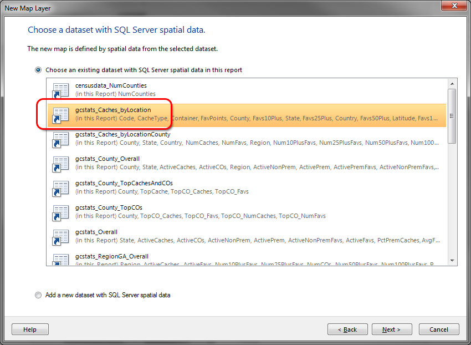This screenshot has height=345, width=471.
Task: Open Help for this wizard
Action: coord(30,329)
